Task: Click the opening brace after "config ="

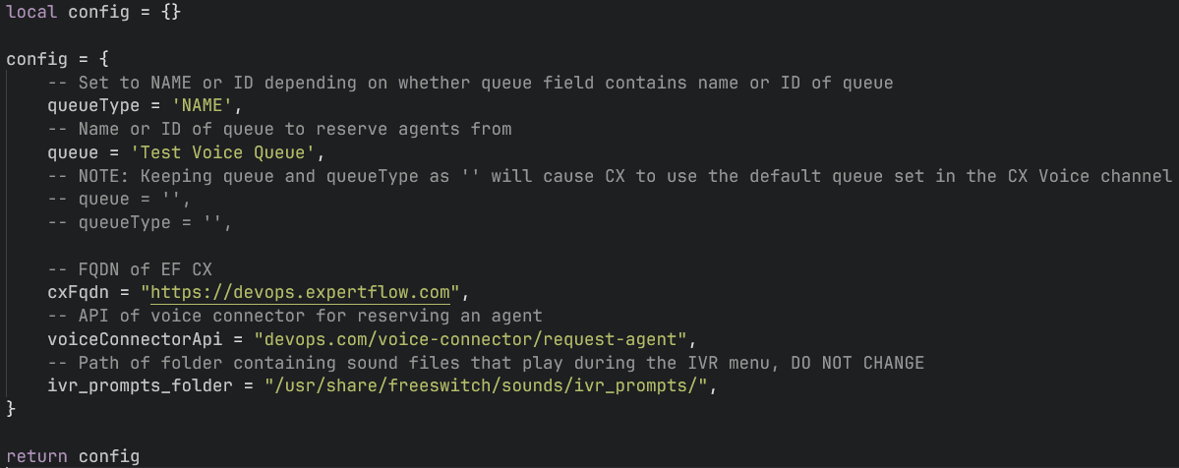Action: click(104, 59)
